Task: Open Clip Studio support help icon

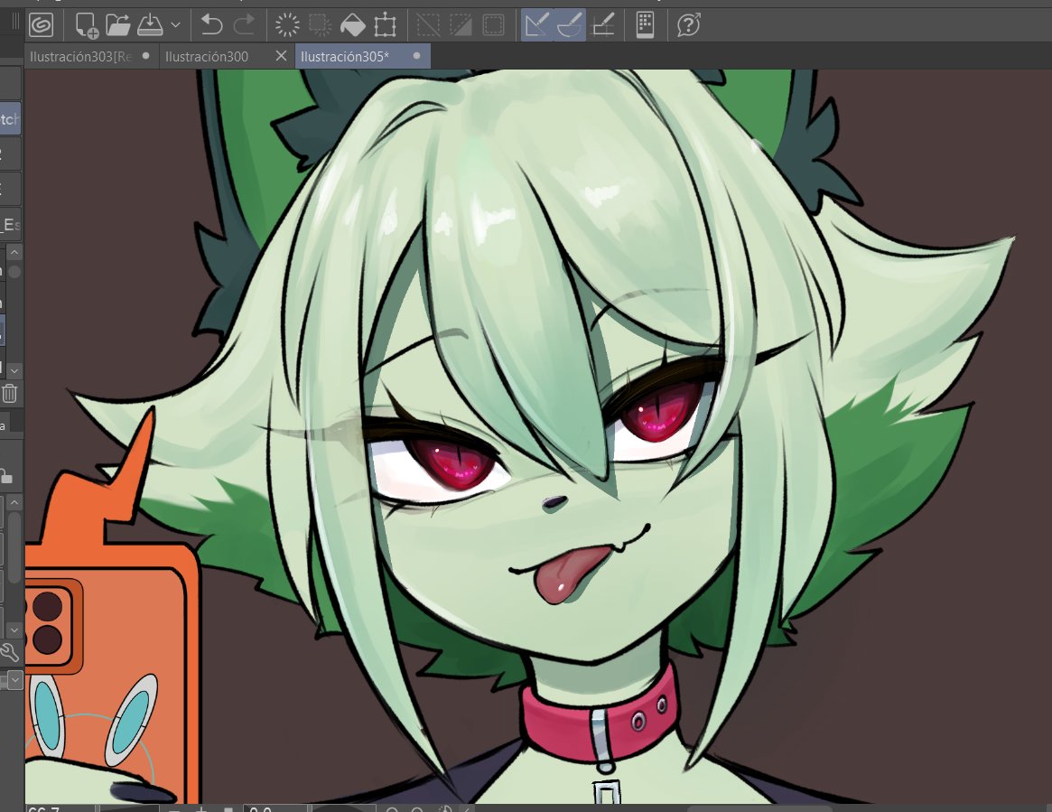Action: click(688, 25)
